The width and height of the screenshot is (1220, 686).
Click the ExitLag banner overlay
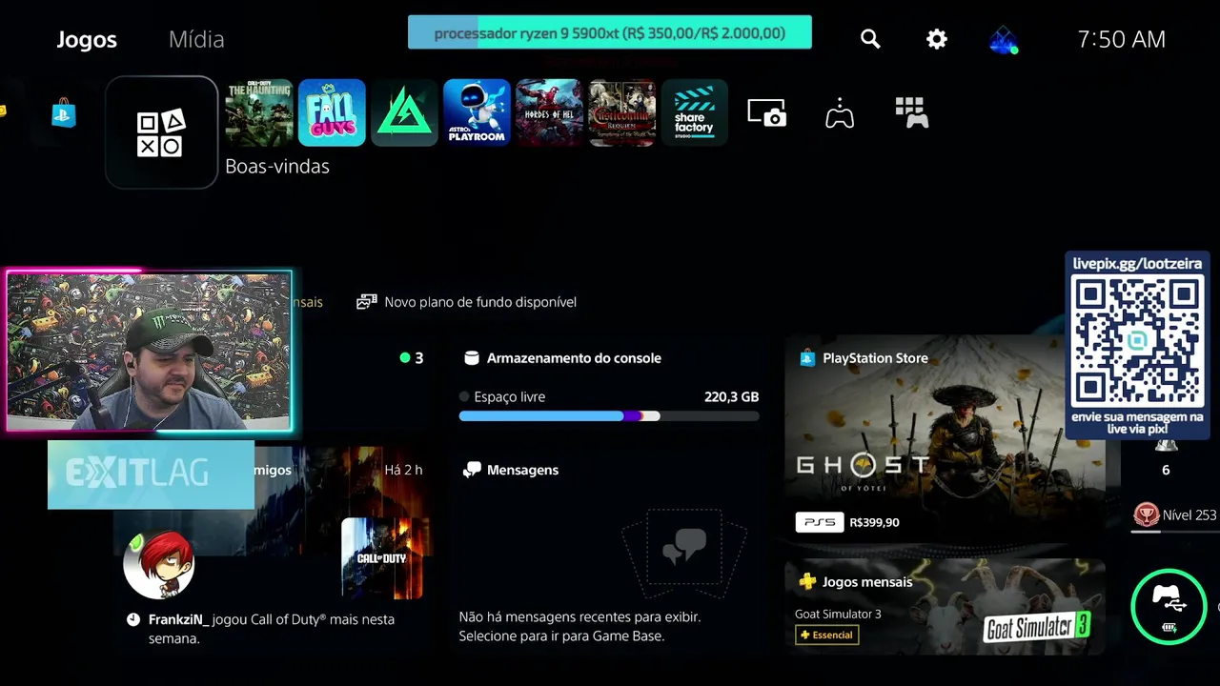[151, 474]
